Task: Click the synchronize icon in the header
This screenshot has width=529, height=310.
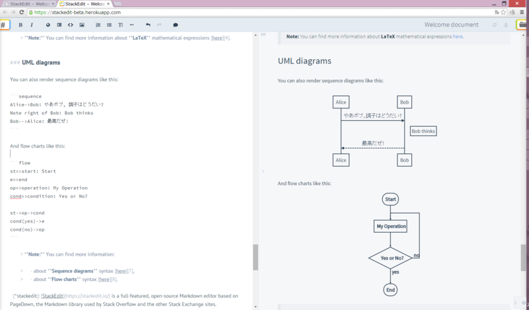Action: coord(495,25)
